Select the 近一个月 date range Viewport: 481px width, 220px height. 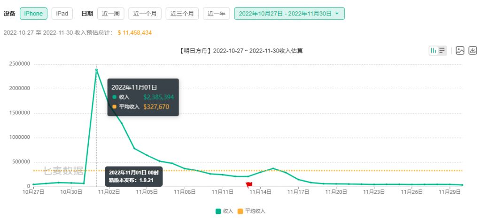click(x=145, y=14)
